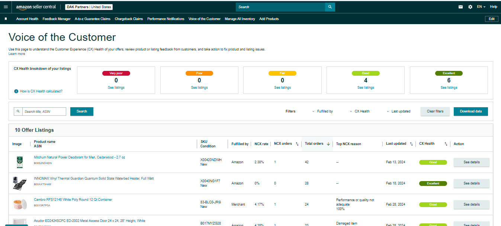Viewport: 501px width, 226px height.
Task: Click the search magnifier button in header
Action: click(x=330, y=7)
